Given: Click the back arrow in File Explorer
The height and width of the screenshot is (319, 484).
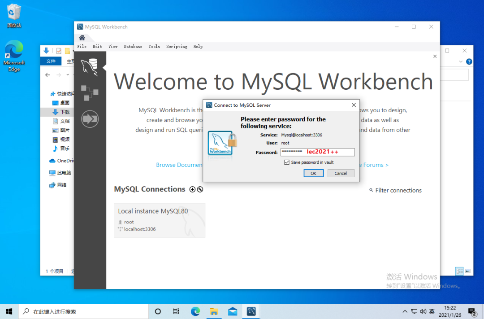Looking at the screenshot, I should click(x=48, y=75).
